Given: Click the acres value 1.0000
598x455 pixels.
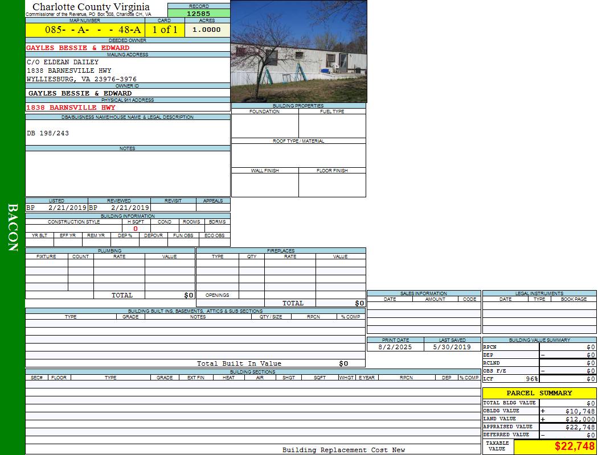Looking at the screenshot, I should 207,30.
